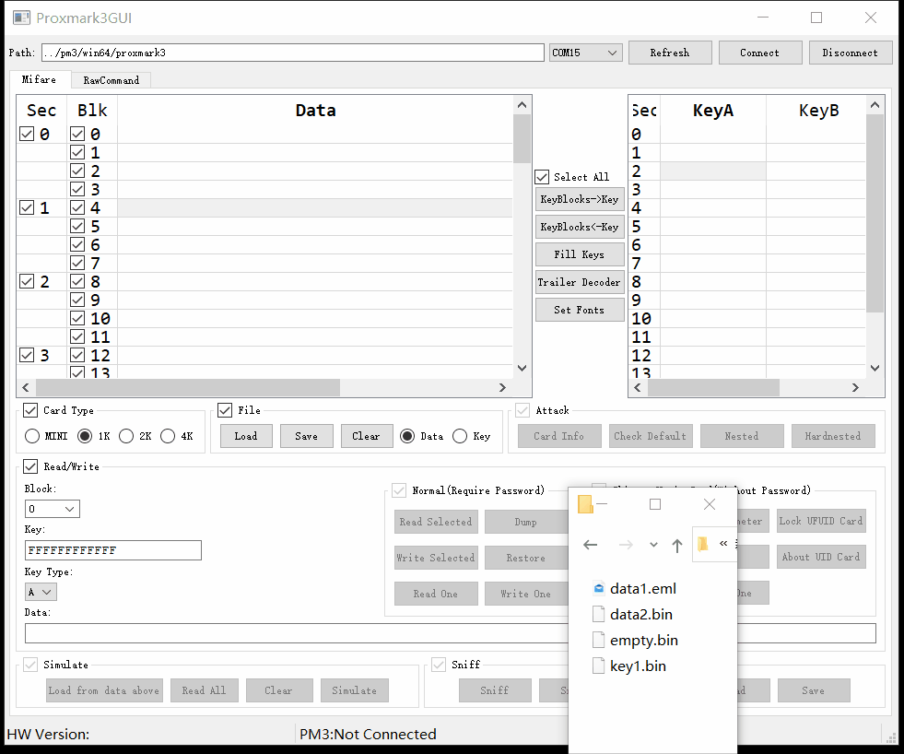Click the Trailer Decoder button
The height and width of the screenshot is (754, 904).
(x=580, y=282)
